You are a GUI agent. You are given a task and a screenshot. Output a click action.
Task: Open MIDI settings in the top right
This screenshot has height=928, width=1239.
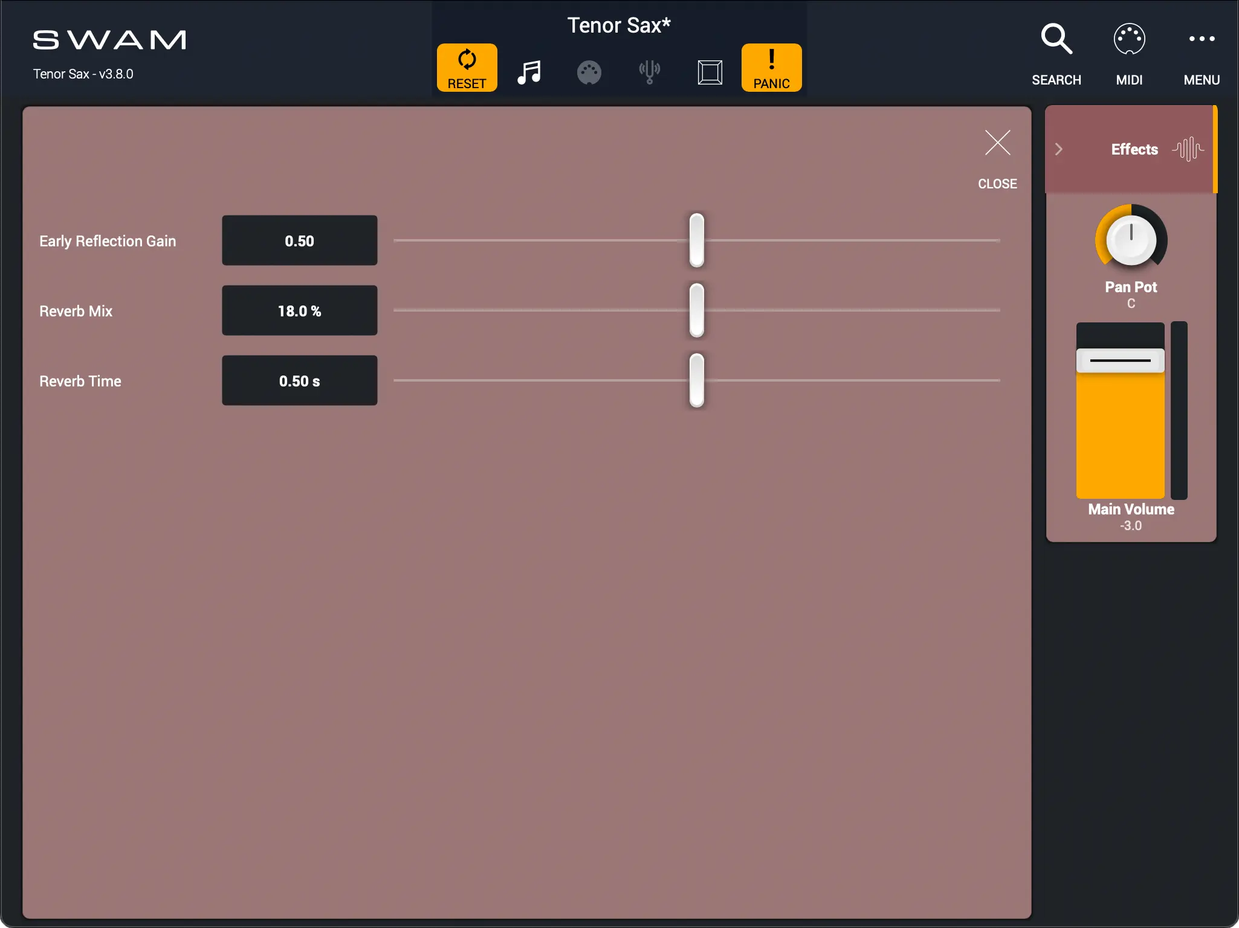coord(1128,40)
